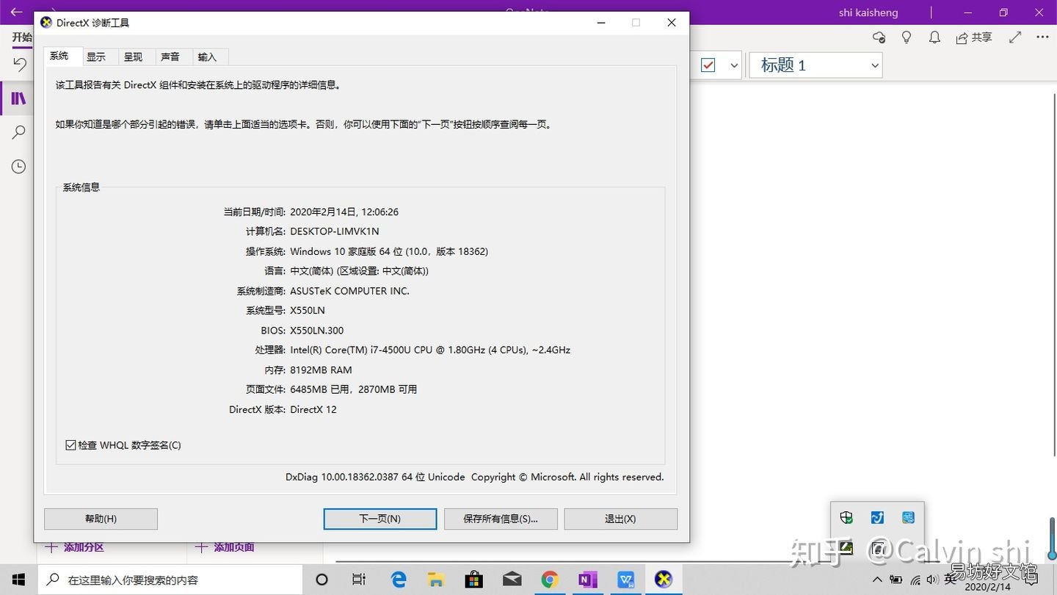Click the OneNote to-do tag checkbox icon
This screenshot has height=595, width=1057.
tap(708, 65)
